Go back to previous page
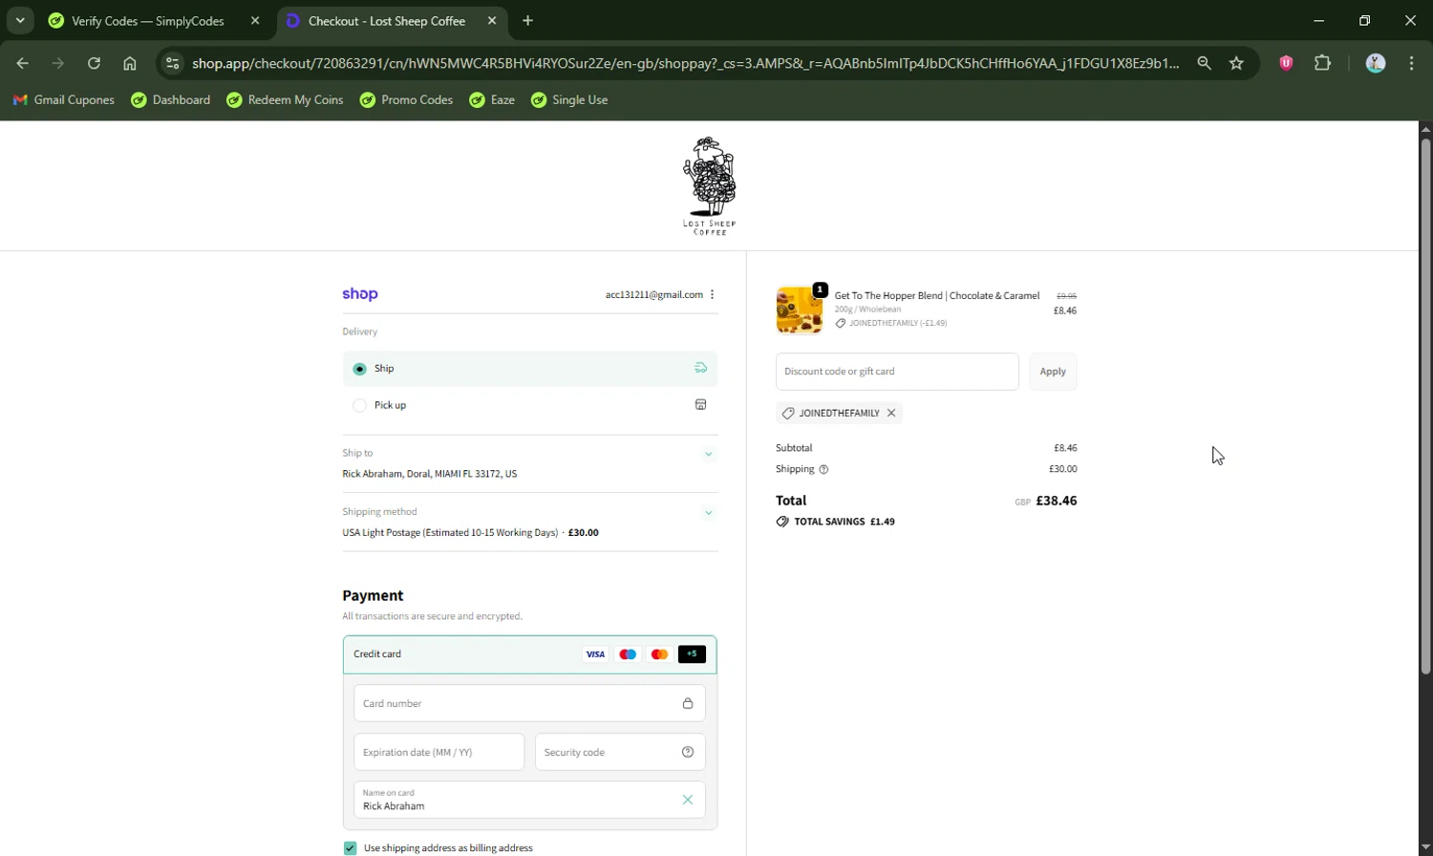1433x856 pixels. [23, 63]
